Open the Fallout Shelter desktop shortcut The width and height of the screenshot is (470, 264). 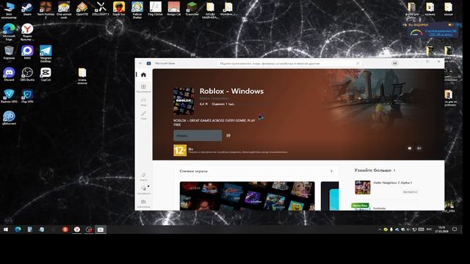(137, 10)
